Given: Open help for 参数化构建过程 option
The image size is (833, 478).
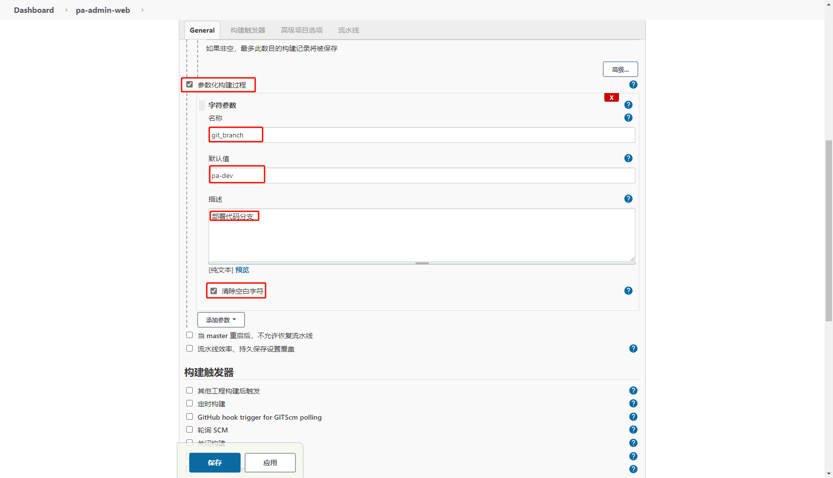Looking at the screenshot, I should [x=633, y=85].
